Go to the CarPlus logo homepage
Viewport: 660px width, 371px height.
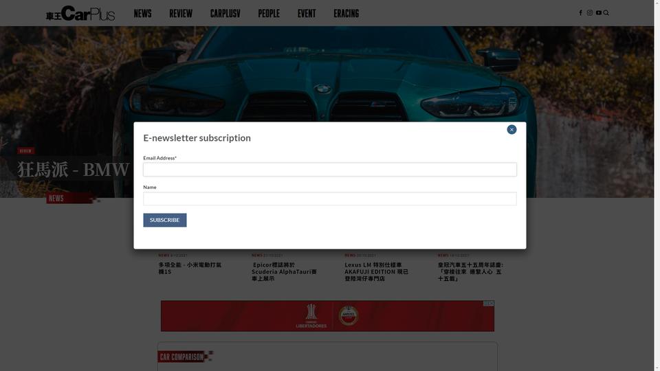coord(80,14)
